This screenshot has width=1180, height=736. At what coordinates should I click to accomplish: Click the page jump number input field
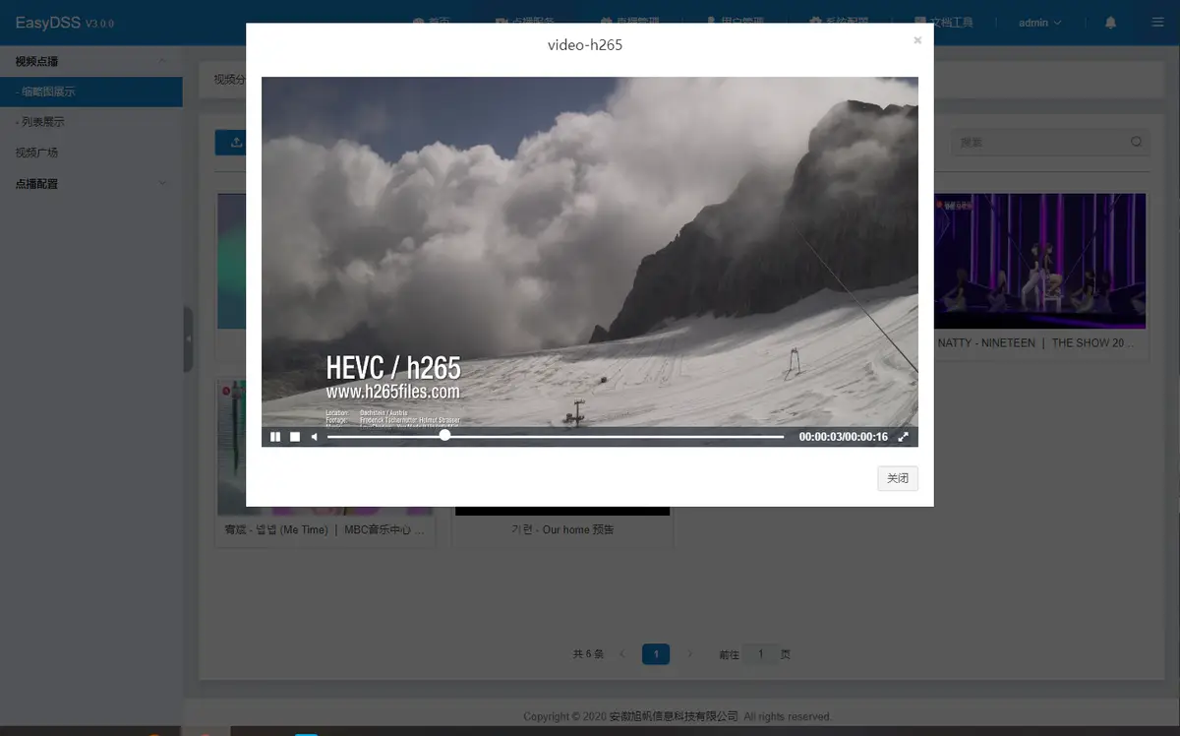[x=760, y=654]
